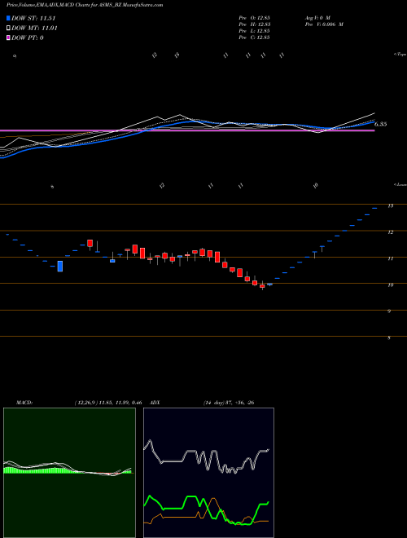Click the 'Pre H: 12.85' value
The height and width of the screenshot is (538, 407).
coord(254,24)
